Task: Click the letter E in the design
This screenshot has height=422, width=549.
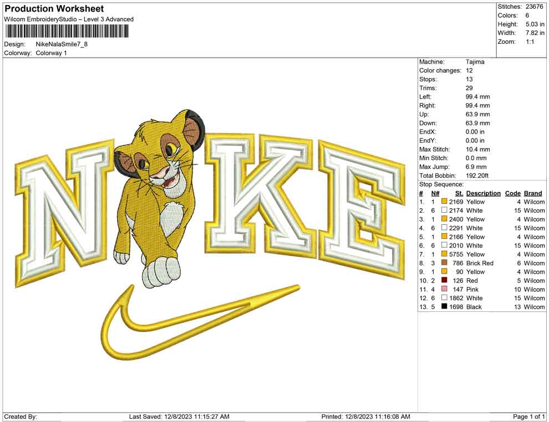Action: (x=362, y=210)
